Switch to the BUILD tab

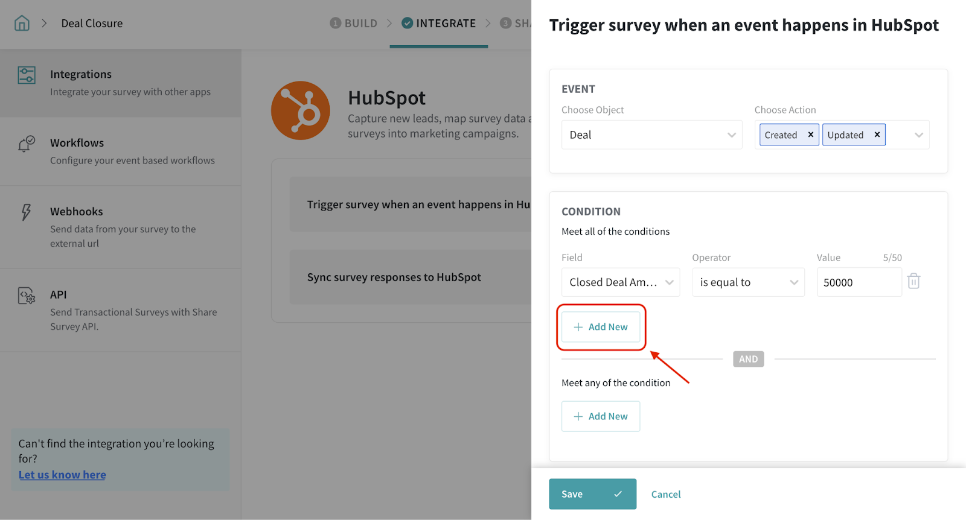tap(354, 24)
